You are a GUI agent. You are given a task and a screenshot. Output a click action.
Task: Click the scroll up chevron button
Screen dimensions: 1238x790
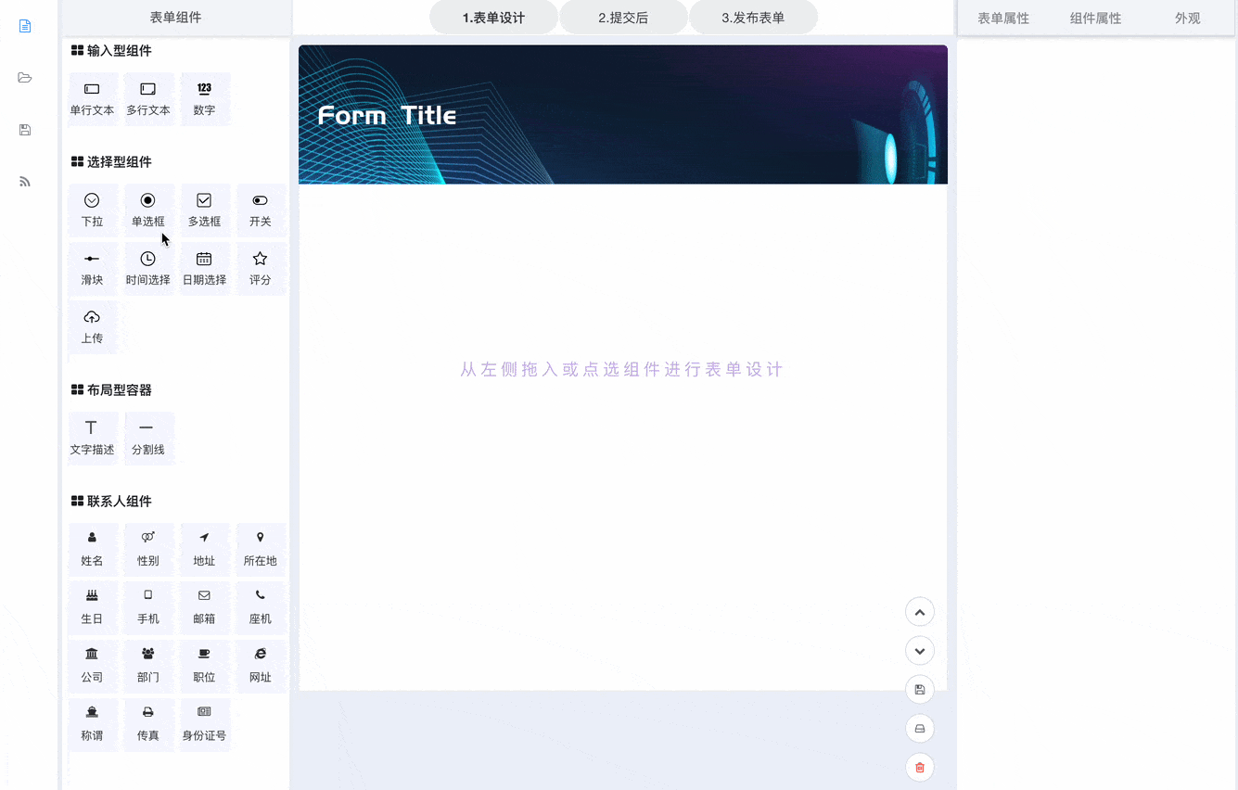tap(919, 612)
